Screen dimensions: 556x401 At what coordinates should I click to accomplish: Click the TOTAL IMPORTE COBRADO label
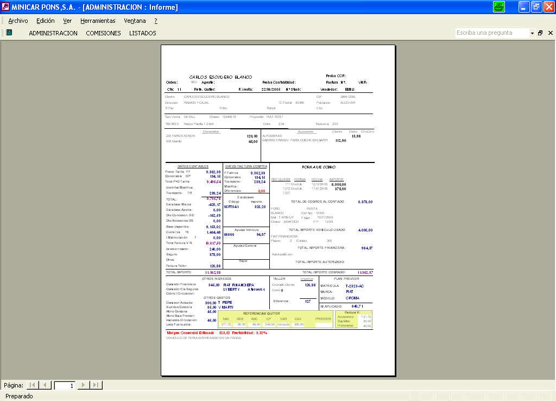click(x=324, y=272)
